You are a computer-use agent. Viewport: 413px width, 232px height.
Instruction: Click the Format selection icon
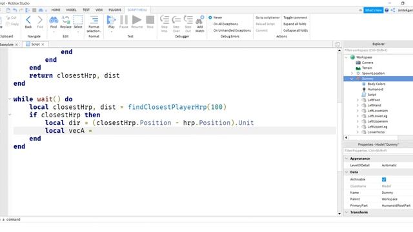94,20
